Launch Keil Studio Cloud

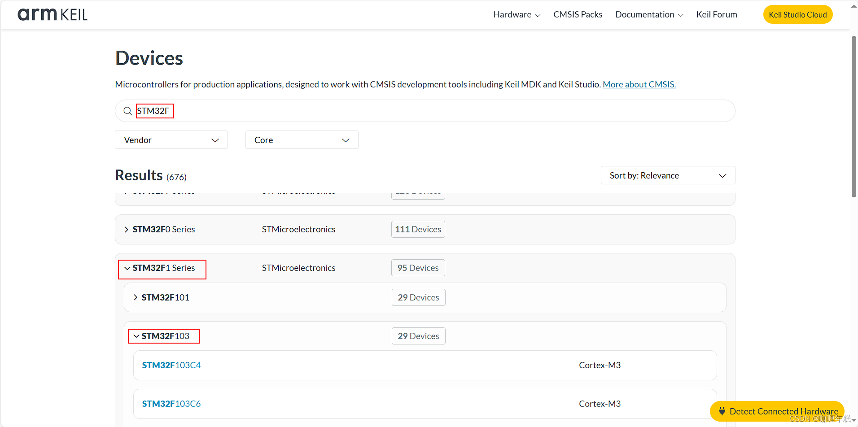(798, 14)
